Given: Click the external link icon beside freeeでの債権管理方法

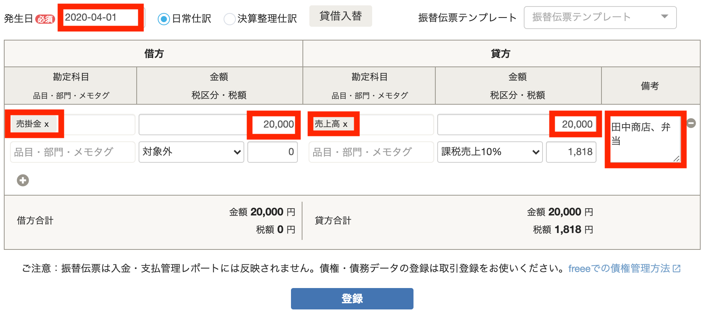Looking at the screenshot, I should (x=677, y=269).
